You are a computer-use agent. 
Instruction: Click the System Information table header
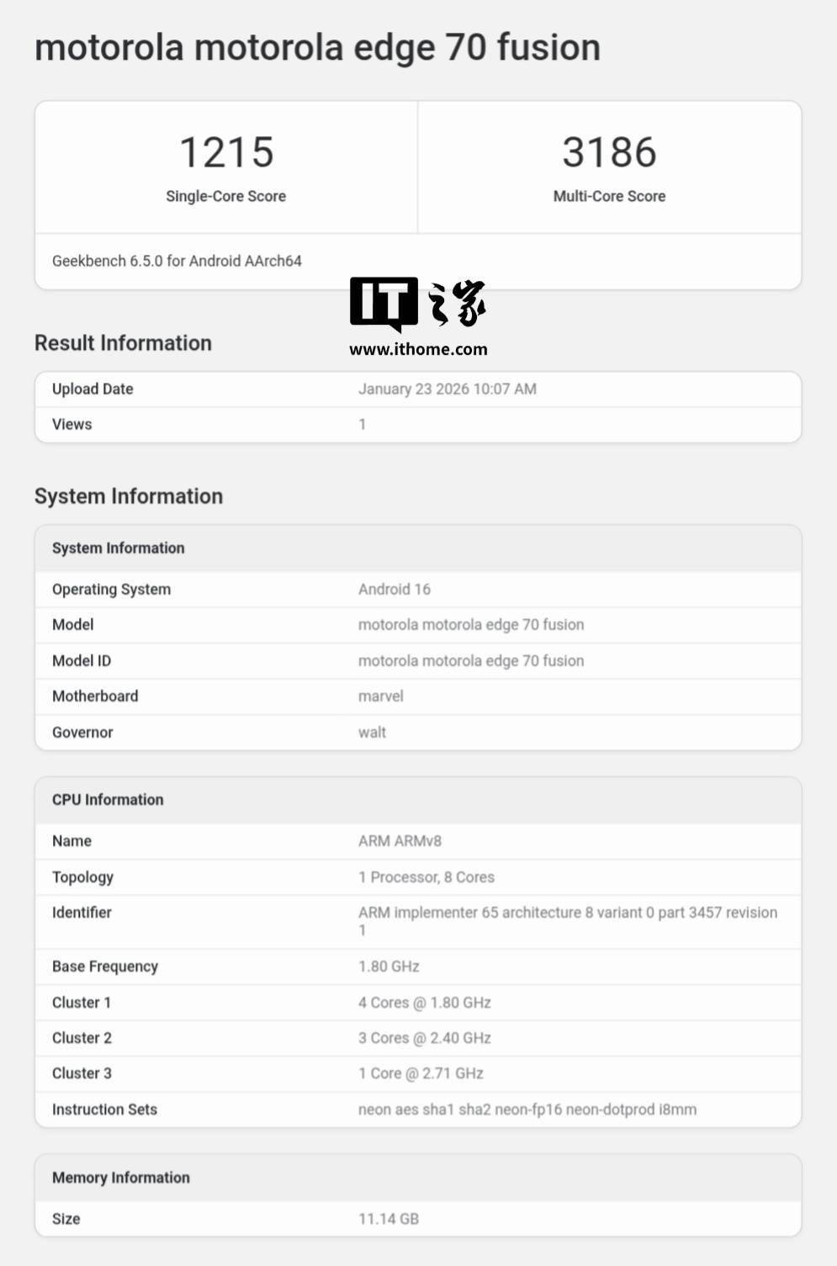point(118,548)
